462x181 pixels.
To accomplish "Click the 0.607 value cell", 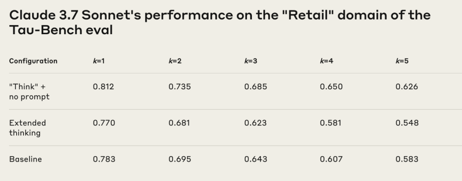I will (331, 159).
